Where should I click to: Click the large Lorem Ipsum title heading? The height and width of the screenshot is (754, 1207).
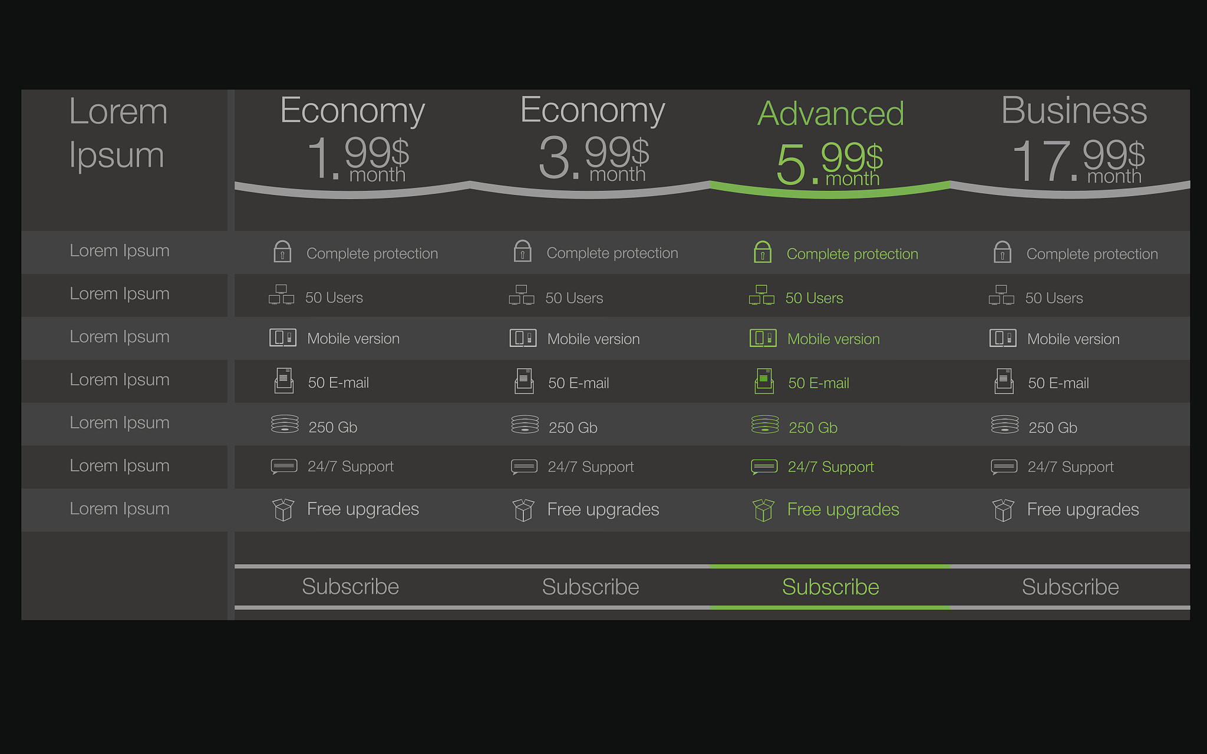tap(118, 133)
